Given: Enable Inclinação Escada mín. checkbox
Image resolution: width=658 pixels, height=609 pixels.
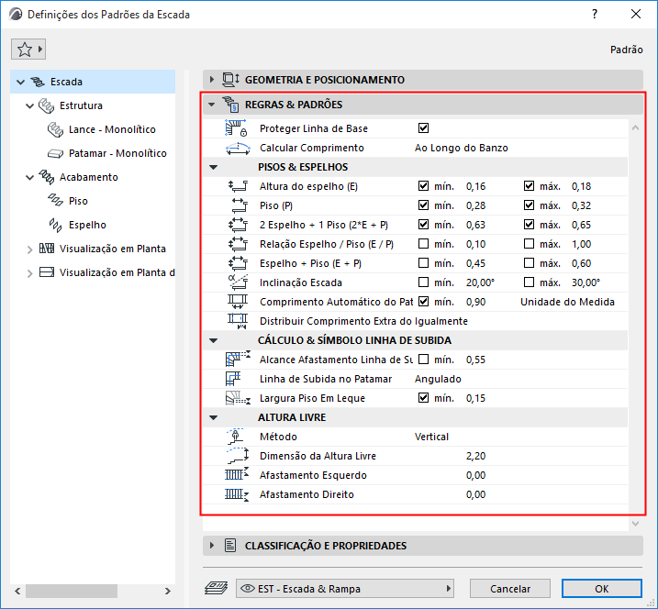Looking at the screenshot, I should pyautogui.click(x=423, y=282).
